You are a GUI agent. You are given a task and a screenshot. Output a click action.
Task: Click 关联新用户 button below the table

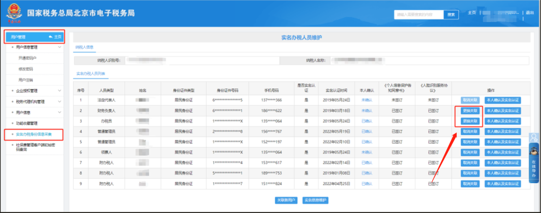point(286,200)
